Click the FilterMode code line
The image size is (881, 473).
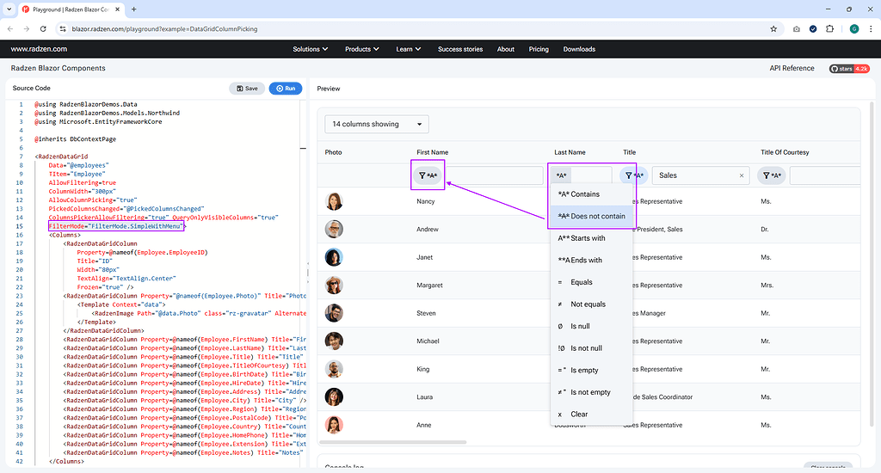click(116, 226)
